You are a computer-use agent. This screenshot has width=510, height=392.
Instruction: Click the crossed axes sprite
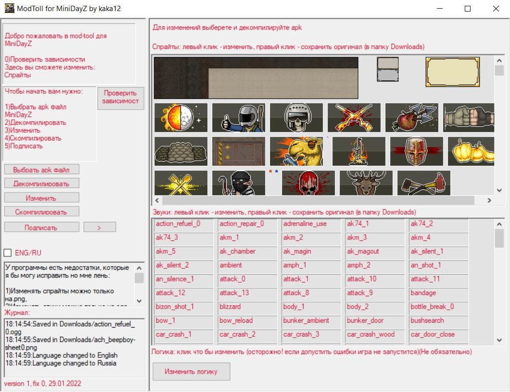(424, 183)
